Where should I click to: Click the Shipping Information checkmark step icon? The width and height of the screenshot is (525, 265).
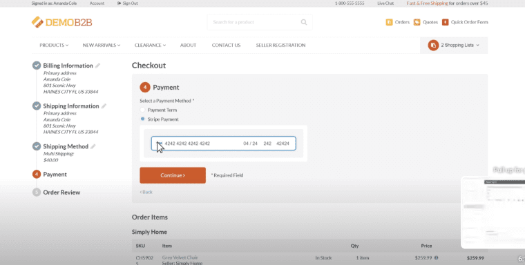[37, 106]
